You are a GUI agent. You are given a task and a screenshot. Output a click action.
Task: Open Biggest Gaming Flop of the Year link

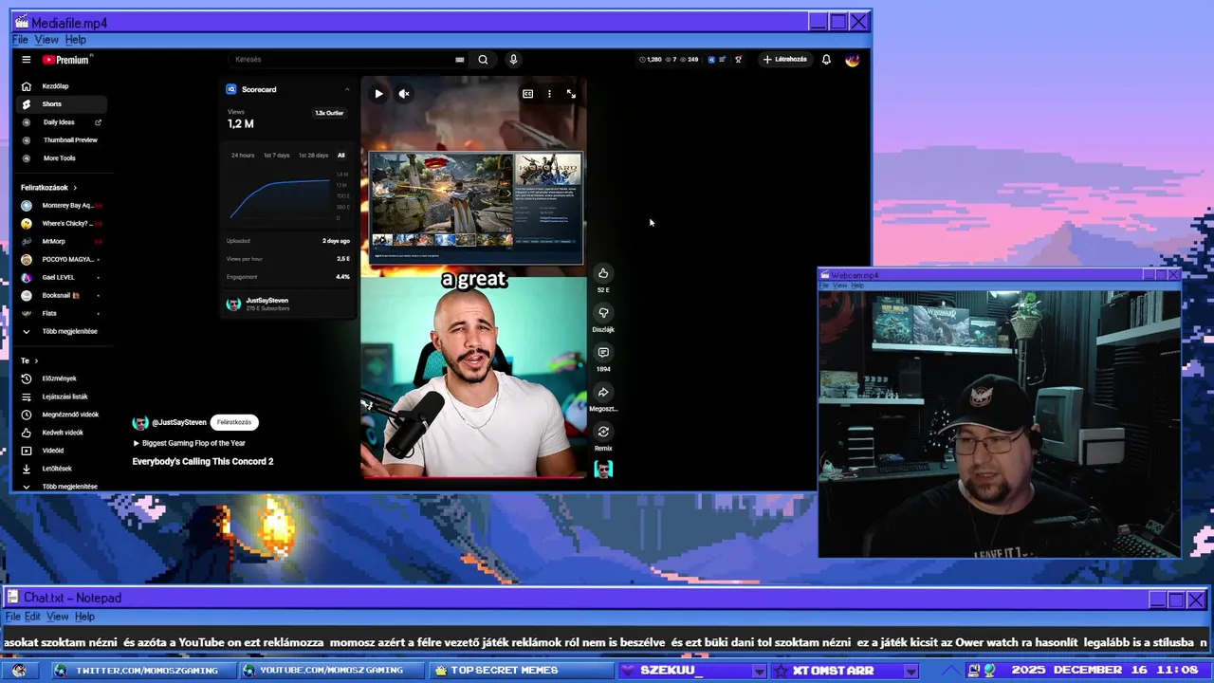pos(189,443)
